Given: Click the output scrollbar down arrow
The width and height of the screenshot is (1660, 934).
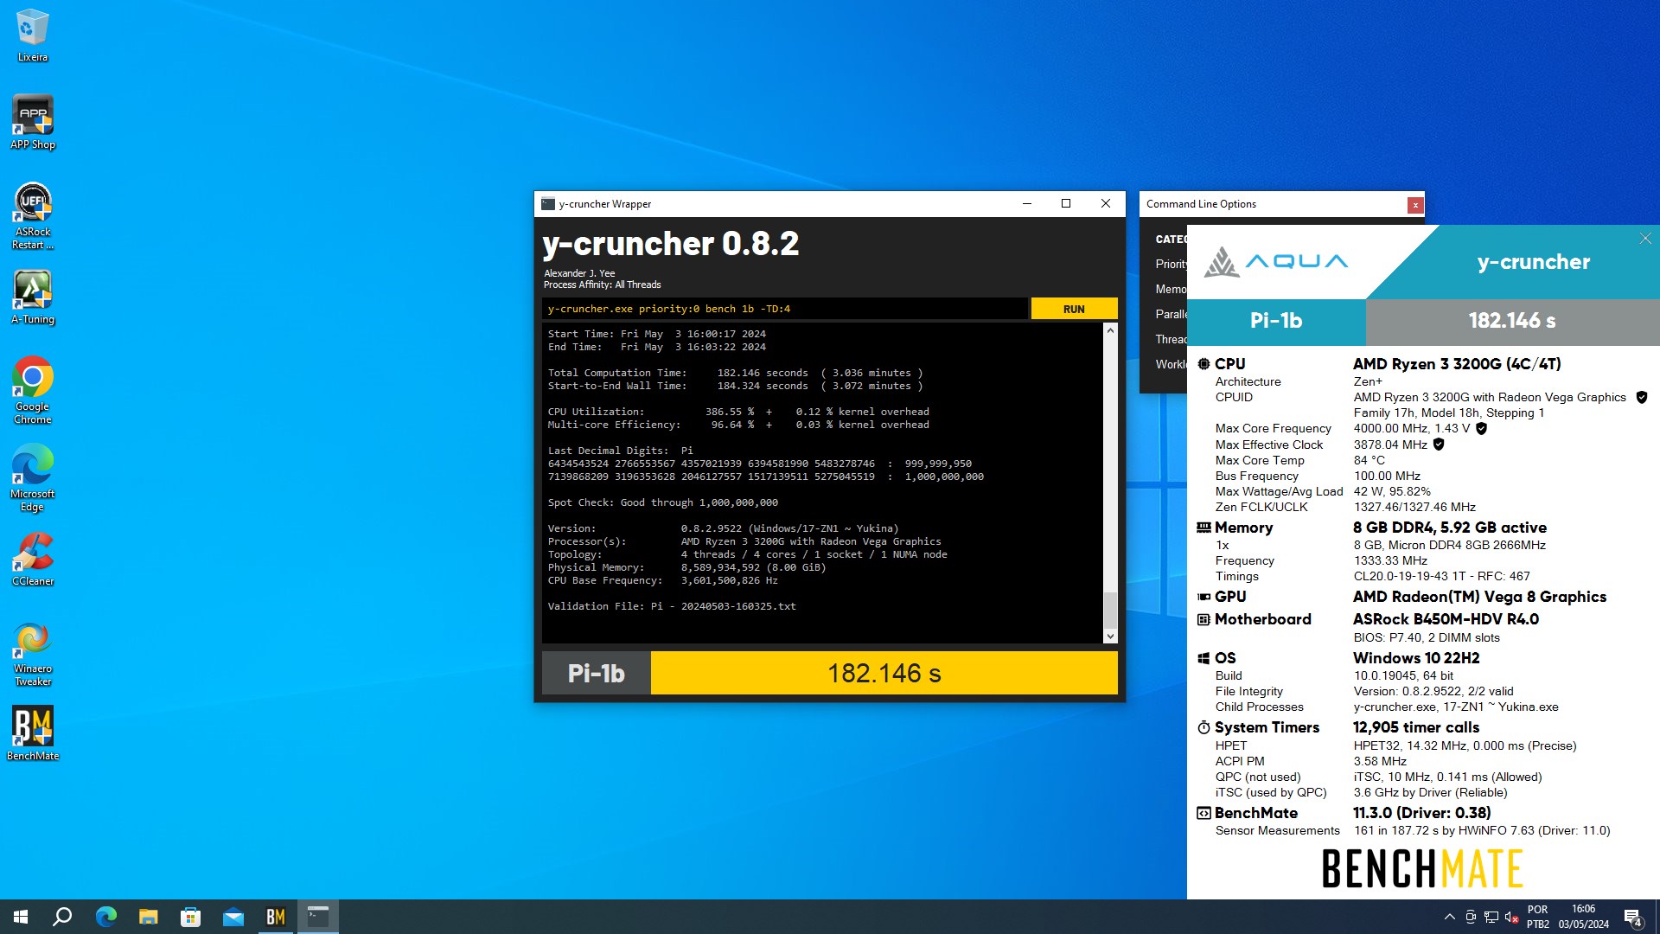Looking at the screenshot, I should 1110,637.
